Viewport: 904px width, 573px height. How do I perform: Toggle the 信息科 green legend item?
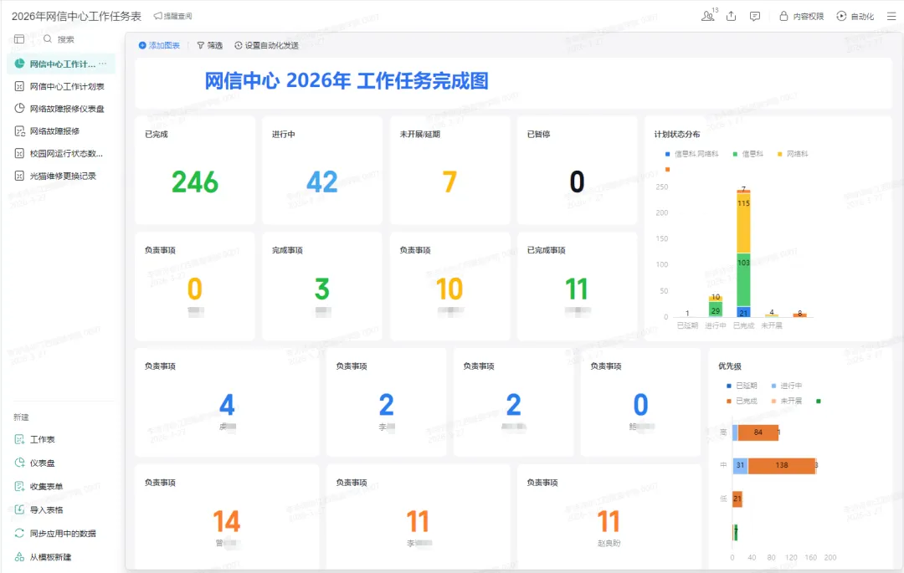(x=749, y=154)
